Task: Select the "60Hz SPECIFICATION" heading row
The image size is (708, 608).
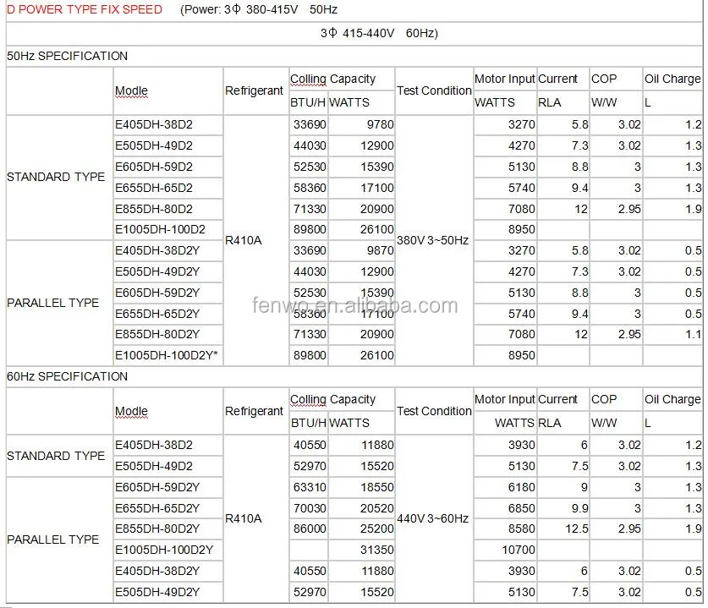Action: [x=68, y=376]
